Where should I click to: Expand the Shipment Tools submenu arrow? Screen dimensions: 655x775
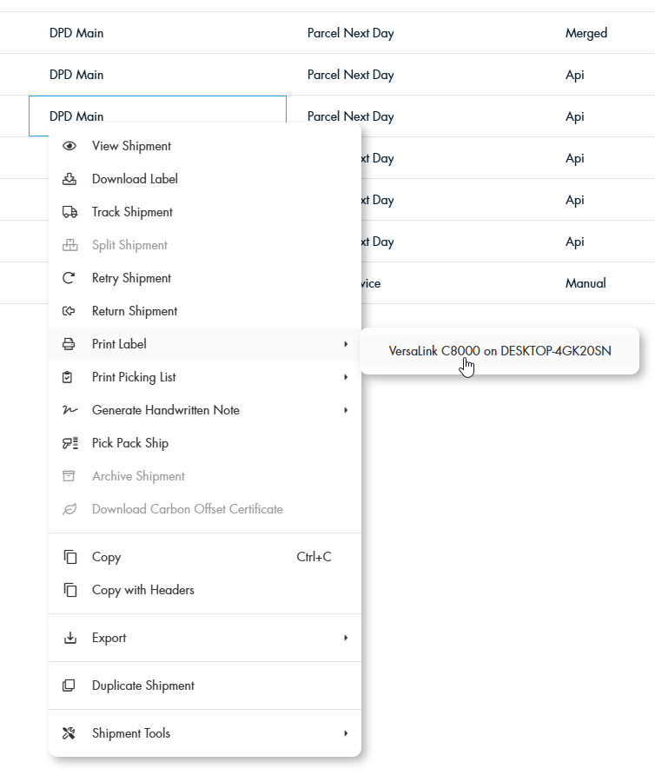click(346, 733)
